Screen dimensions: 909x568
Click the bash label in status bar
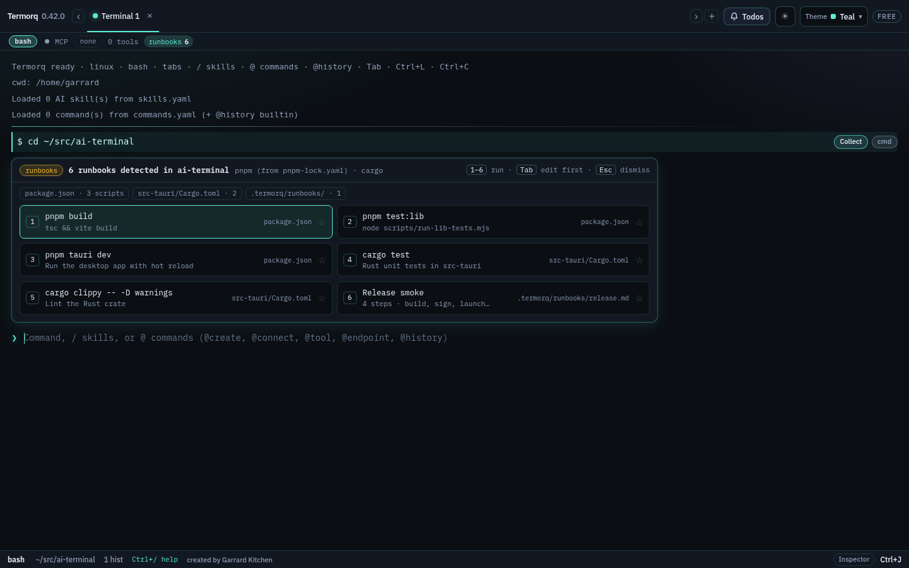pyautogui.click(x=16, y=560)
